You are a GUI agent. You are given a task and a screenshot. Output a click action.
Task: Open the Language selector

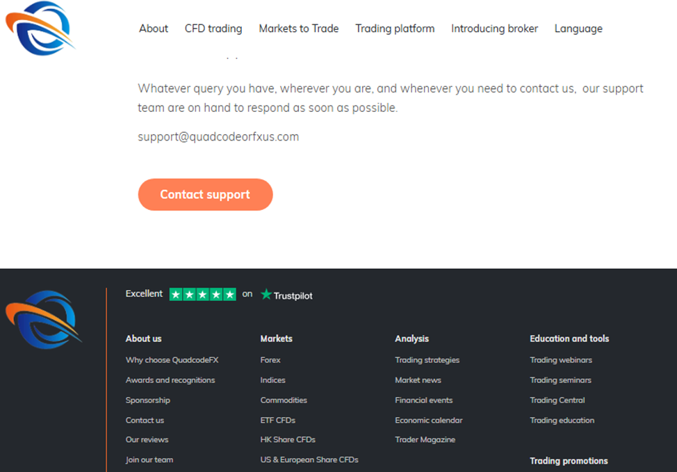point(578,29)
